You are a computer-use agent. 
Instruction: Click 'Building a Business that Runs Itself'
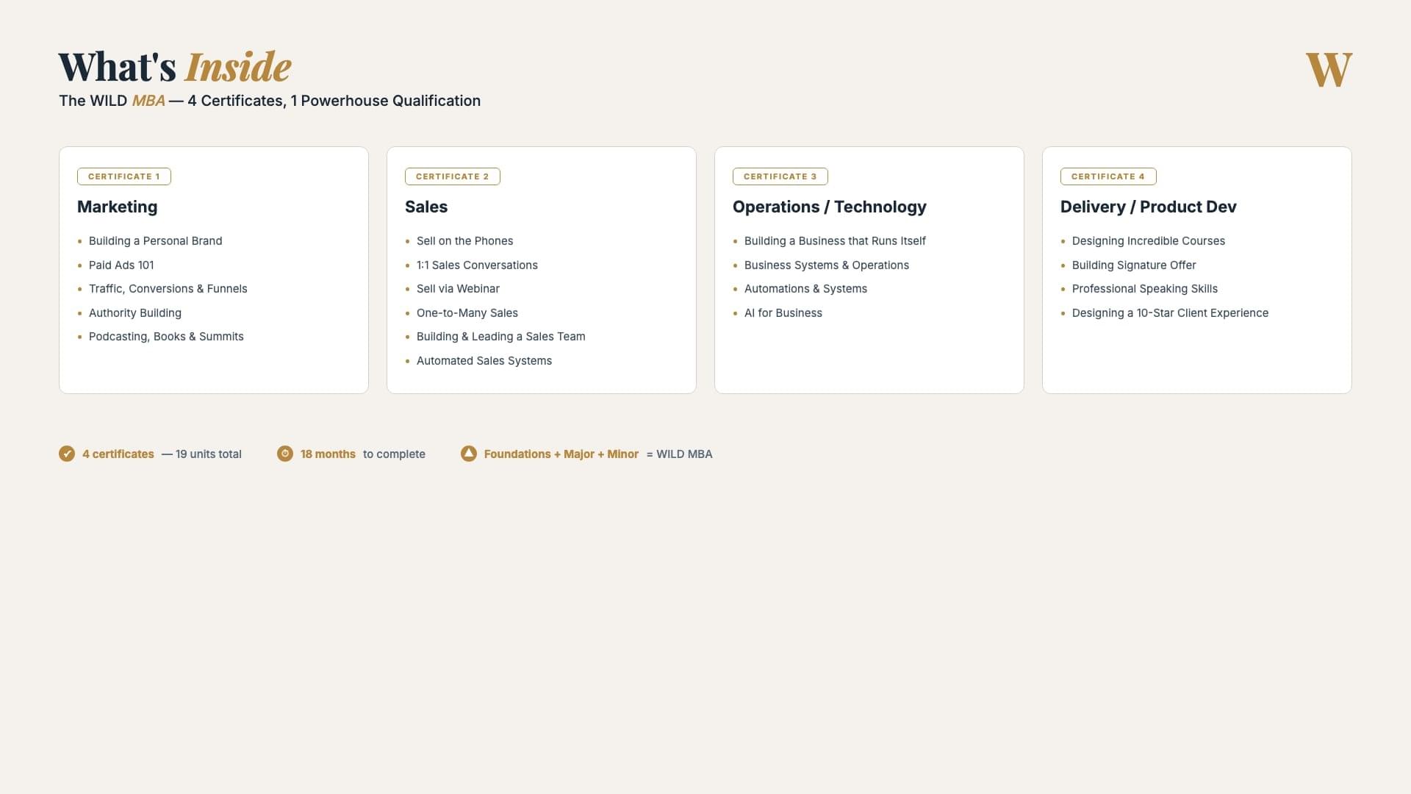(x=835, y=241)
